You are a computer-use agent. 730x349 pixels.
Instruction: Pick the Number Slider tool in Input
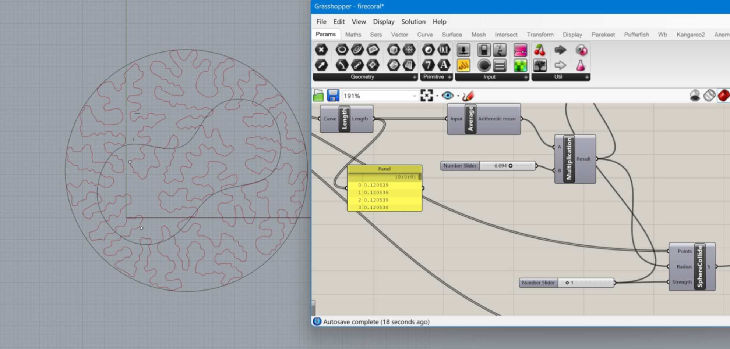coord(463,50)
